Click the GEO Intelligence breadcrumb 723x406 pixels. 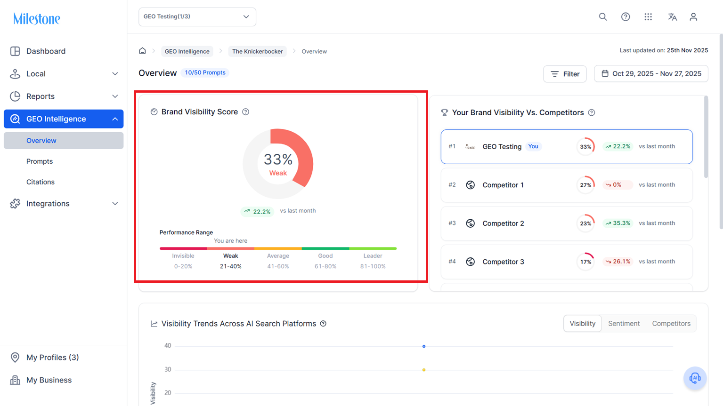(x=187, y=51)
